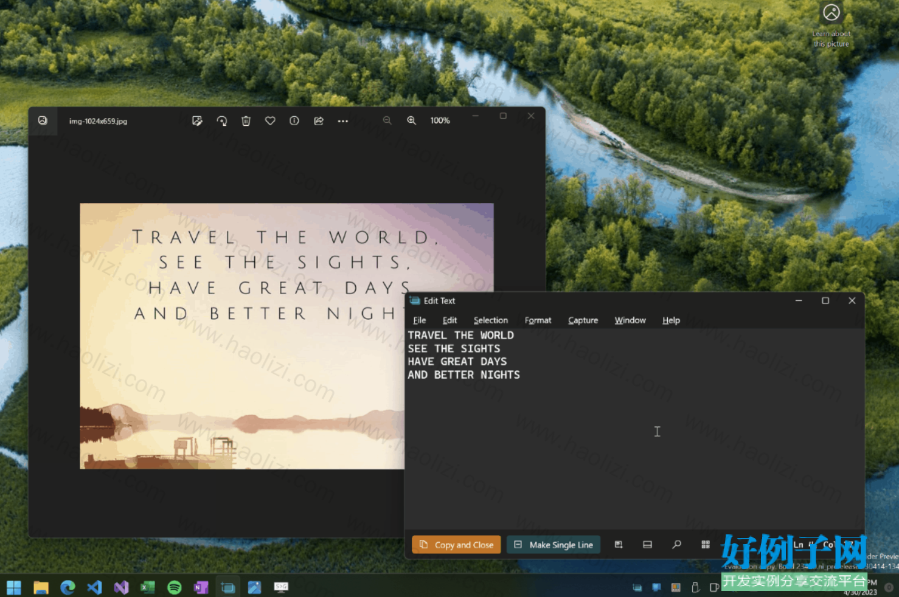This screenshot has width=899, height=597.
Task: Click the Text Grab system tray icon
Action: [637, 587]
